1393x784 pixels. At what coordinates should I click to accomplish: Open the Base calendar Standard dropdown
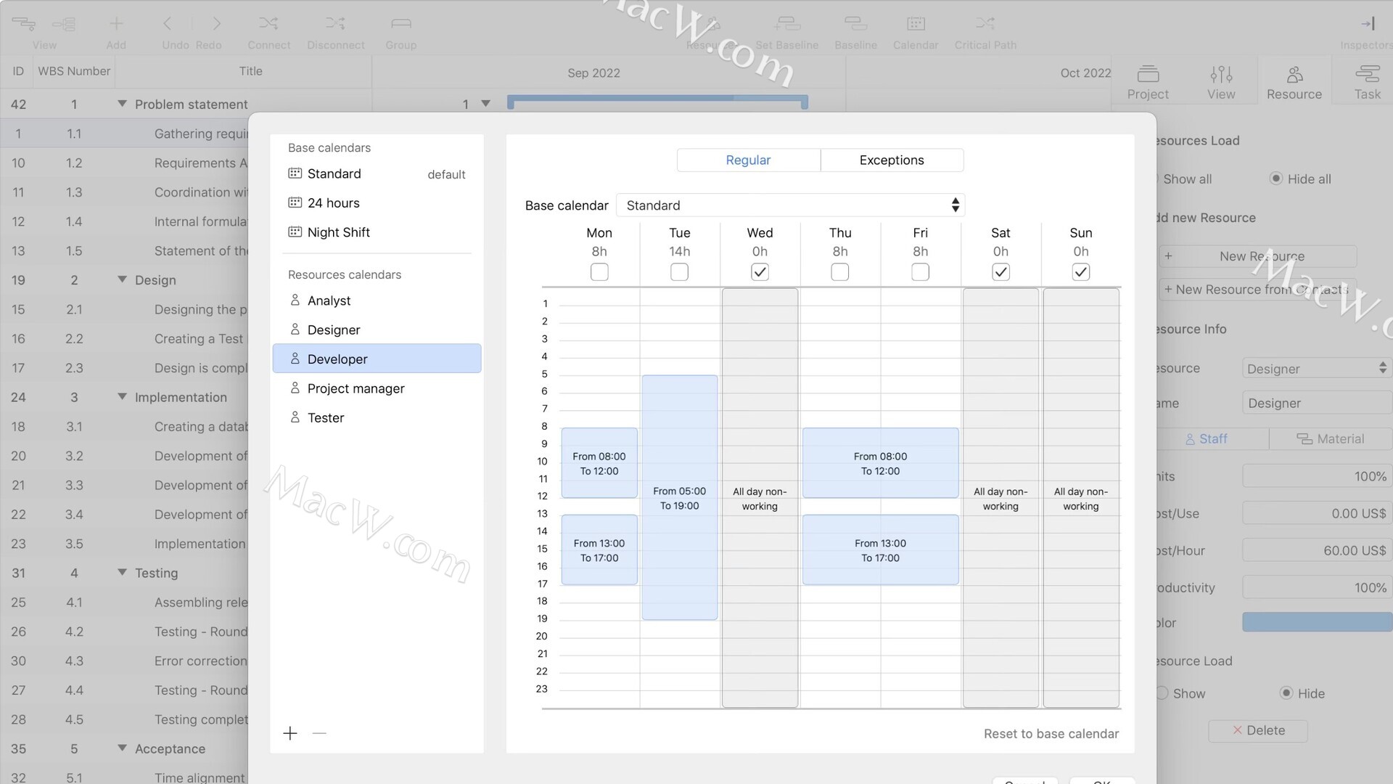pyautogui.click(x=791, y=205)
